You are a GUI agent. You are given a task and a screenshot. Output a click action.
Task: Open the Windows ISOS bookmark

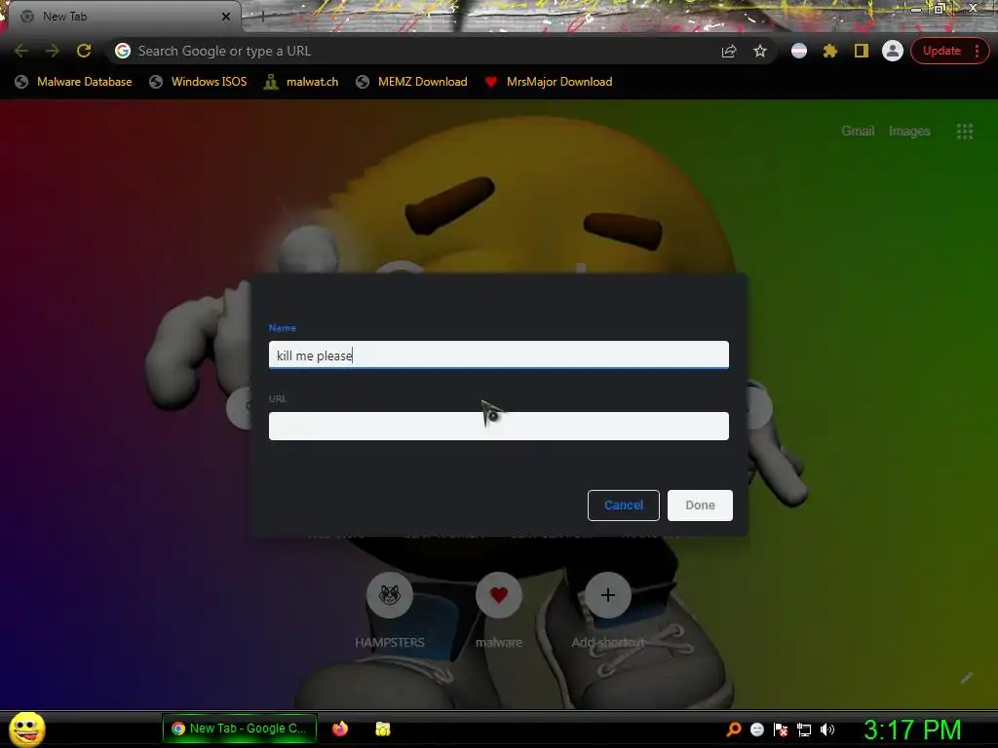(198, 82)
